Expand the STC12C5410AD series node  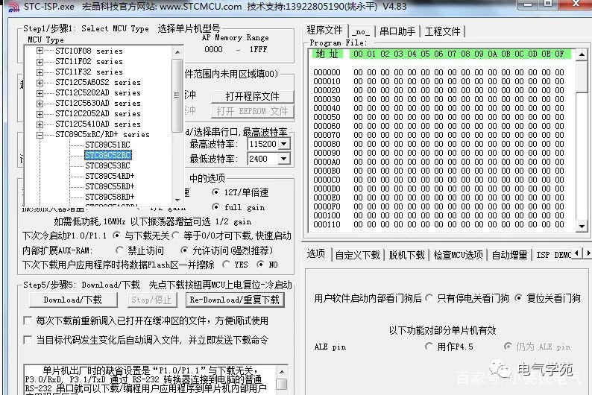[40, 124]
